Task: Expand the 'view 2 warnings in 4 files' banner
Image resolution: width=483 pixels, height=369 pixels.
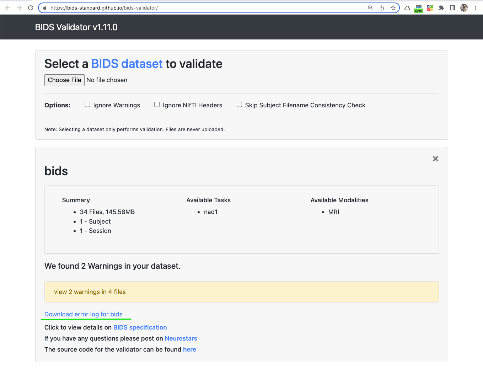Action: coord(242,292)
